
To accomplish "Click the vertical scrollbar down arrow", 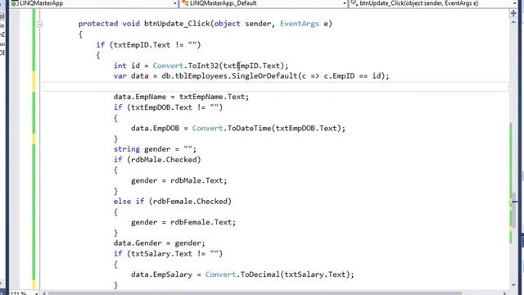I will click(x=513, y=285).
